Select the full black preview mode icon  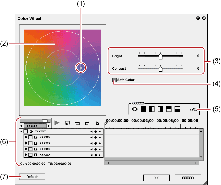click(143, 109)
